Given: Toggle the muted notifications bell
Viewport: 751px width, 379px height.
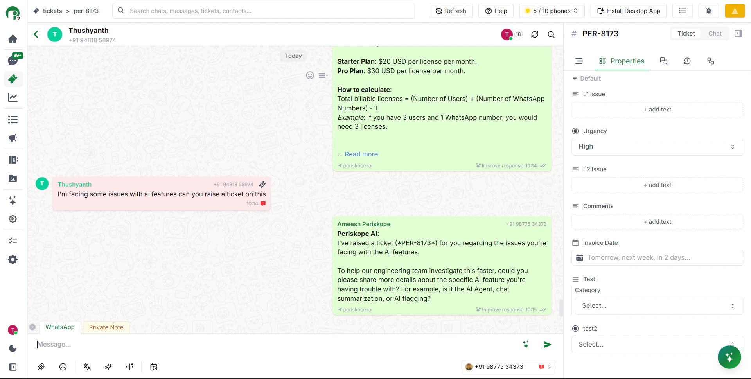Looking at the screenshot, I should click(x=708, y=11).
